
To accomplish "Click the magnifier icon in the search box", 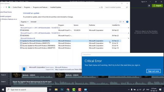I will coord(127,7).
